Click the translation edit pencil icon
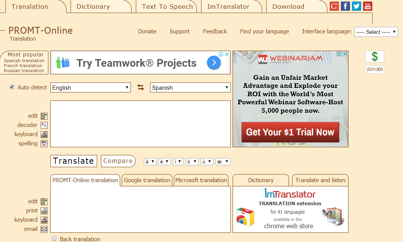The height and width of the screenshot is (242, 403). pyautogui.click(x=44, y=202)
